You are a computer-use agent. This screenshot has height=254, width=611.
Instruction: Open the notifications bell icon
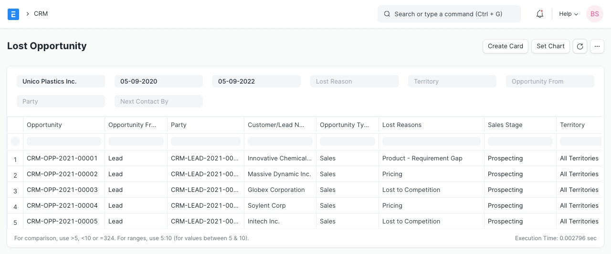point(540,14)
